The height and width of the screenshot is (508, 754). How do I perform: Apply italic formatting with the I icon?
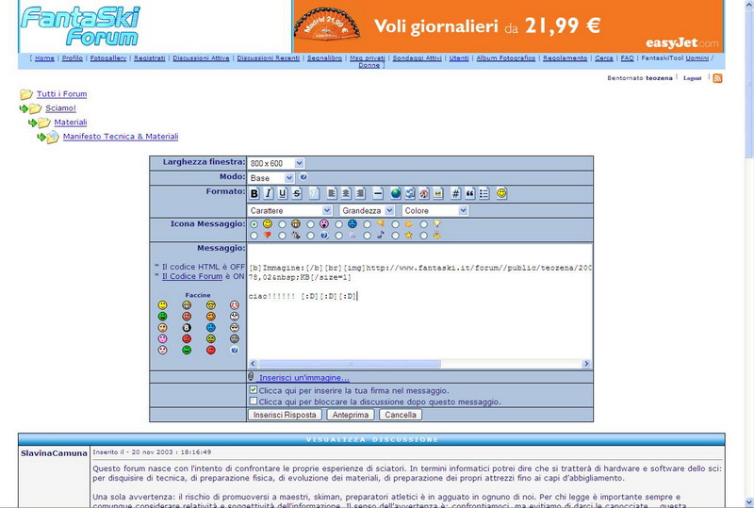[x=269, y=193]
